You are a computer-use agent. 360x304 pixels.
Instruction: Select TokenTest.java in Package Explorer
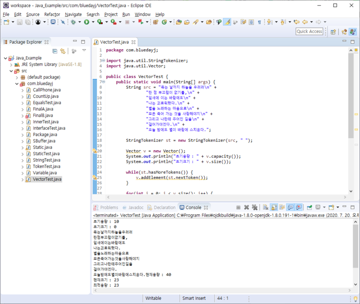(x=47, y=166)
